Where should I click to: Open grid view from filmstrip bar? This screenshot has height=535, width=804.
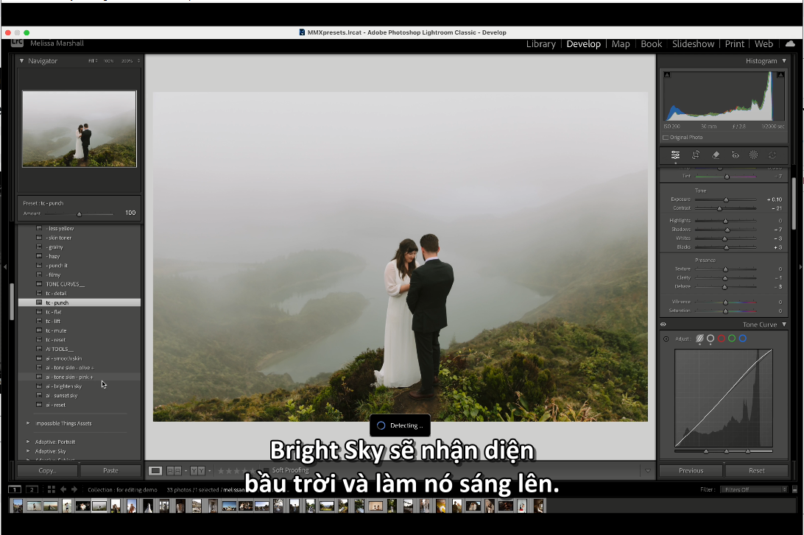52,489
